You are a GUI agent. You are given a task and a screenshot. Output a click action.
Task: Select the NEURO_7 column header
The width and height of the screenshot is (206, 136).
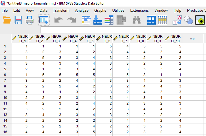121,39
